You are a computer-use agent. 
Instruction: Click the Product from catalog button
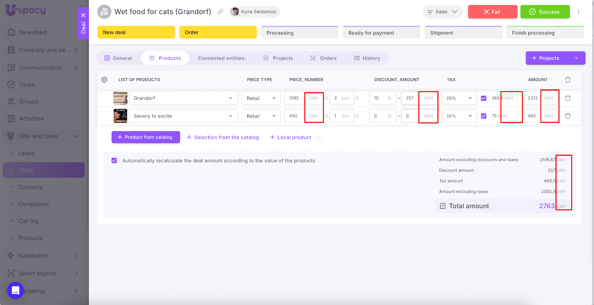146,137
